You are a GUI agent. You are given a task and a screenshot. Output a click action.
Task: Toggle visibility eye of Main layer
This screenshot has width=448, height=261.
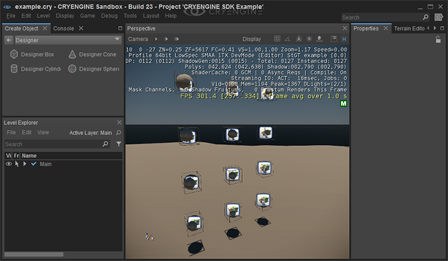9,163
